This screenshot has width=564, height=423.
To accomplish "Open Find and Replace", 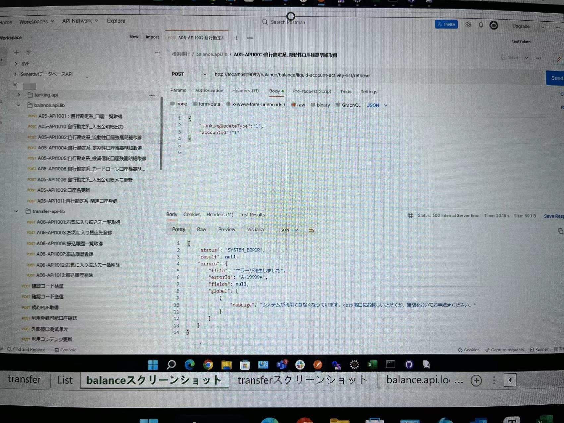I will click(x=26, y=349).
